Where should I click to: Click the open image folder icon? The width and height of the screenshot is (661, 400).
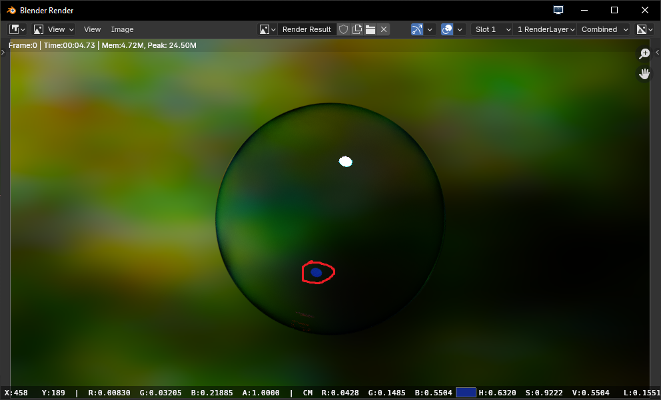click(x=370, y=29)
